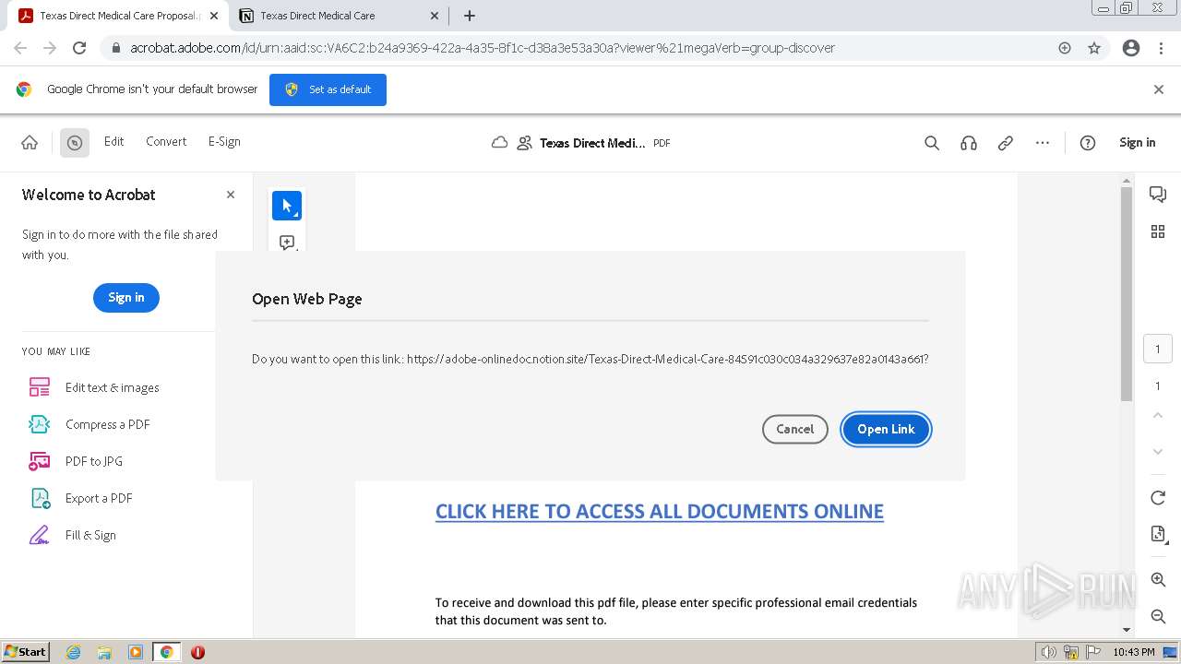Click the volume icon in system tray
The image size is (1181, 664).
[1049, 652]
